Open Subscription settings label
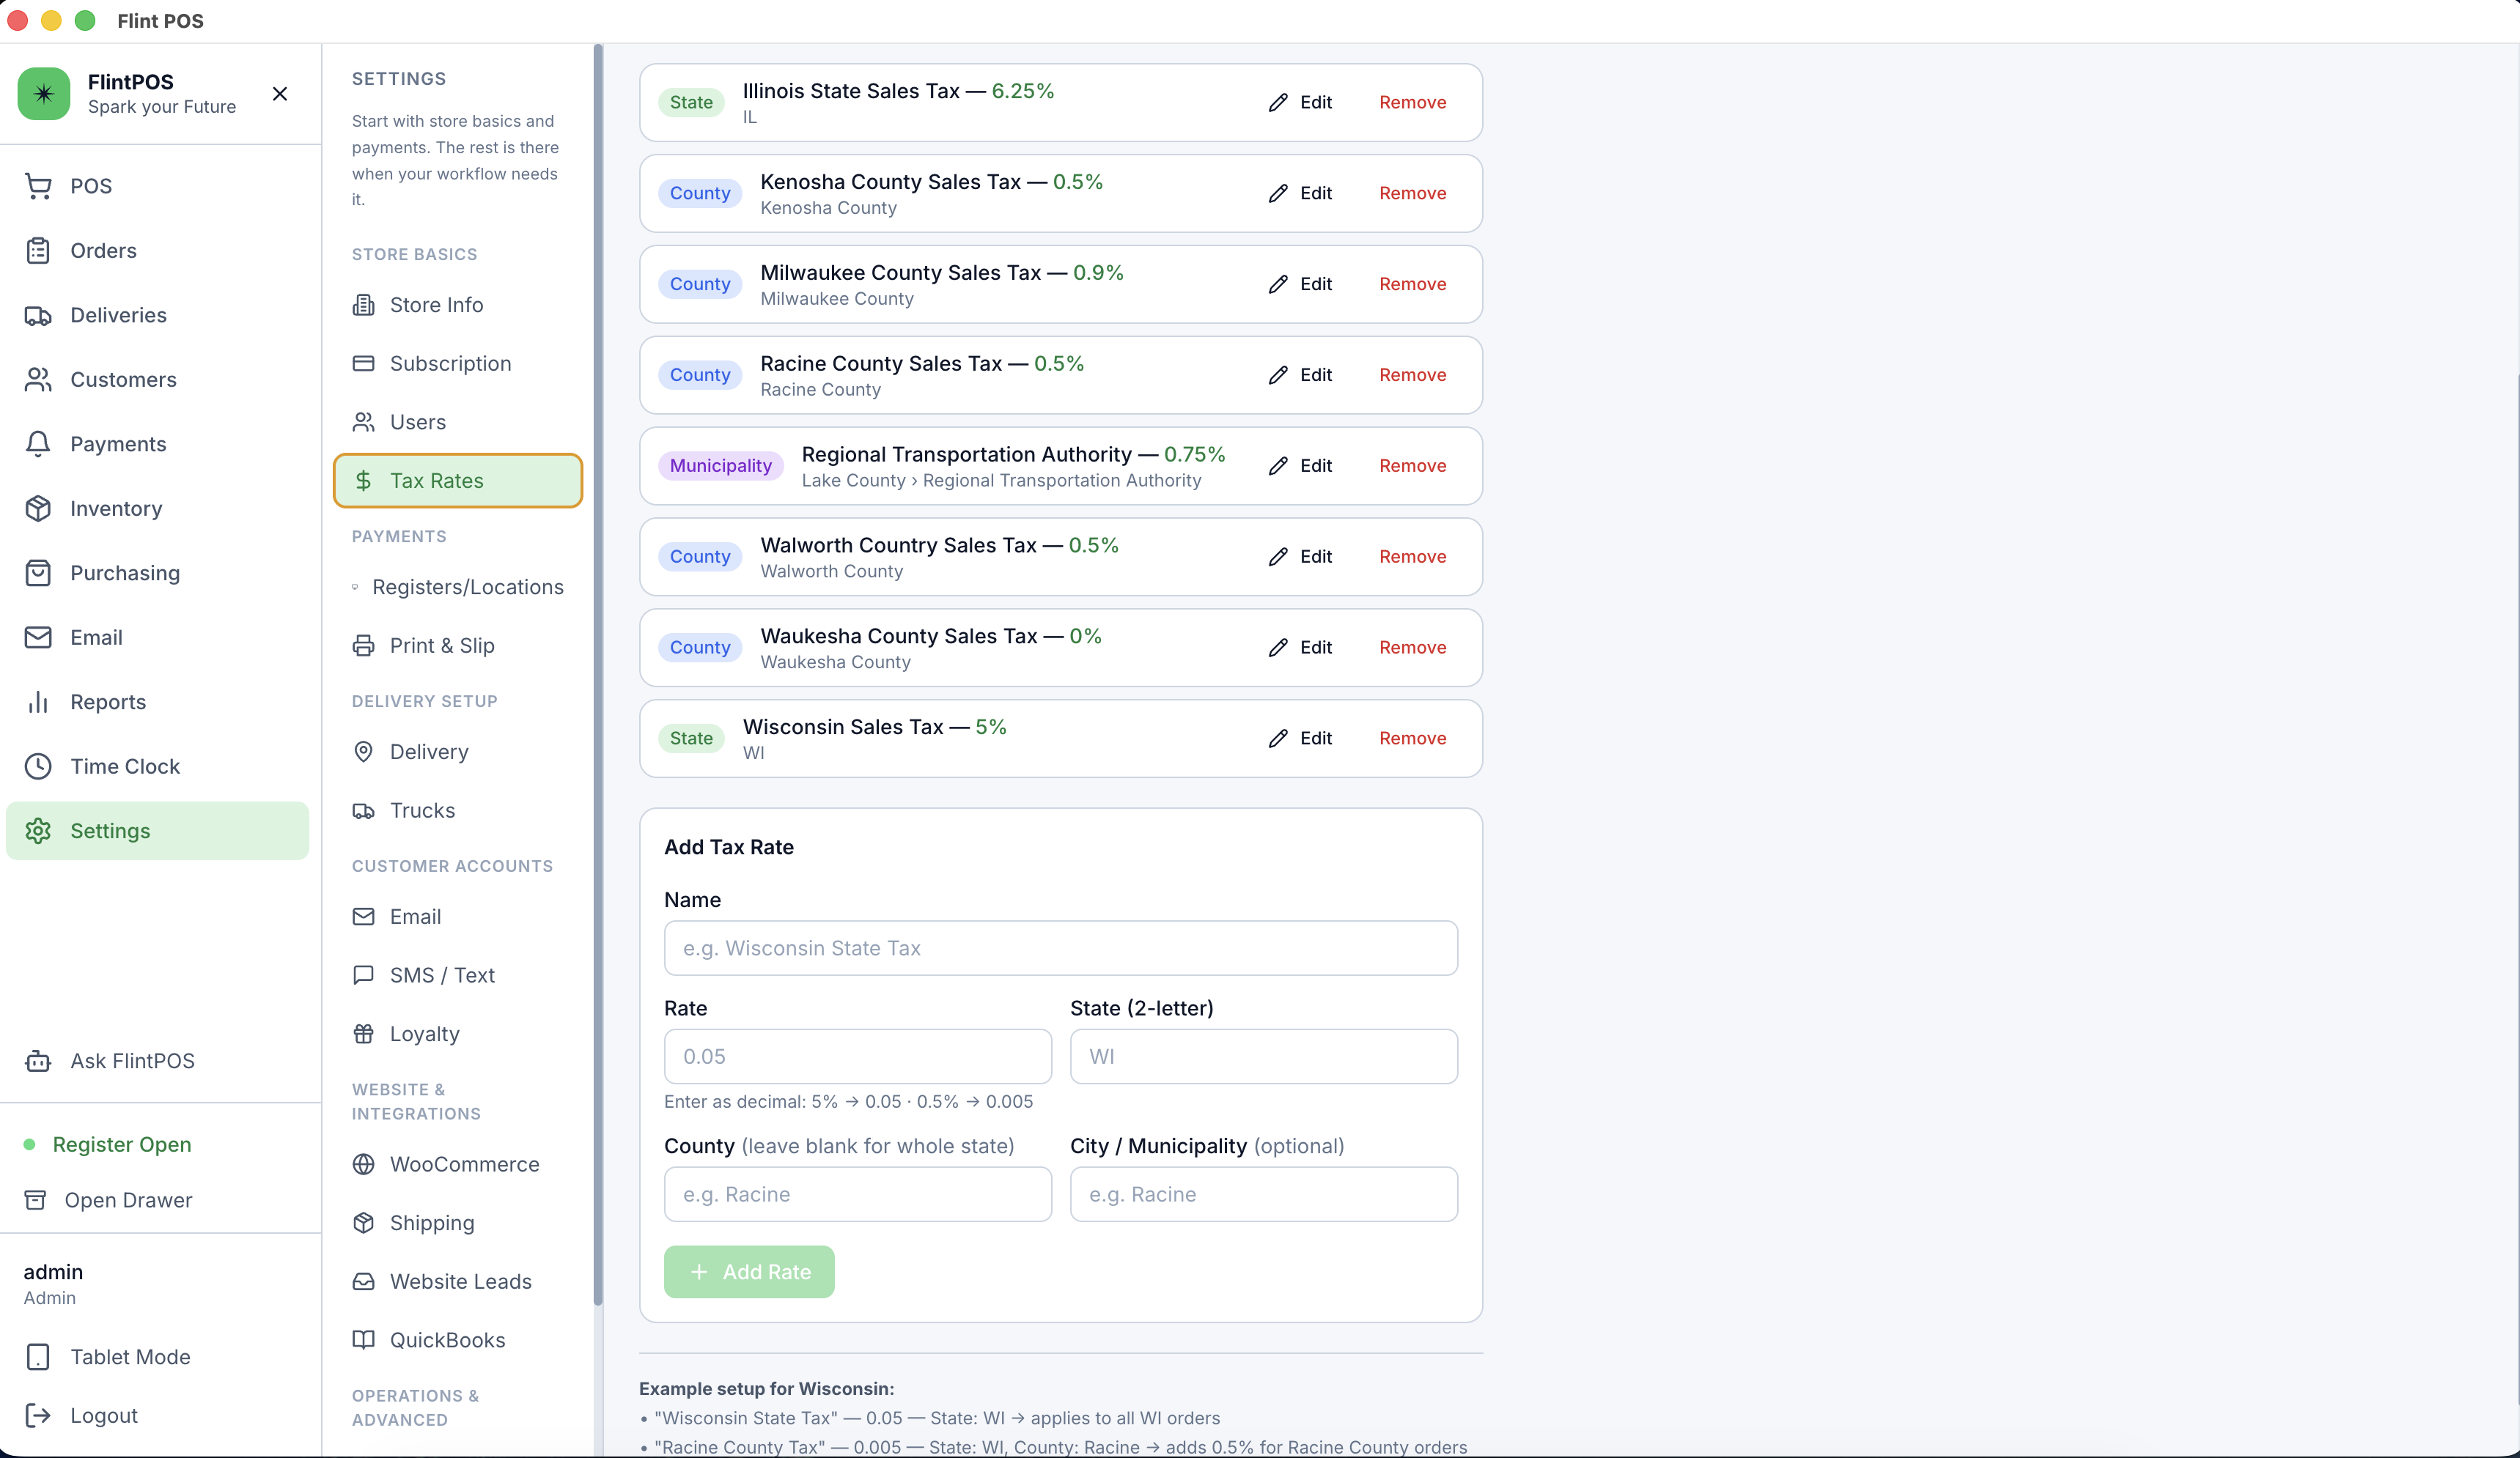Image resolution: width=2520 pixels, height=1458 pixels. (x=450, y=363)
